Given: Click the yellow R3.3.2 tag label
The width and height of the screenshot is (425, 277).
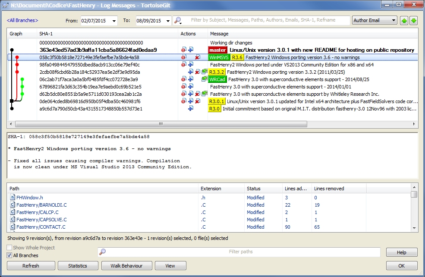Looking at the screenshot, I should point(217,72).
